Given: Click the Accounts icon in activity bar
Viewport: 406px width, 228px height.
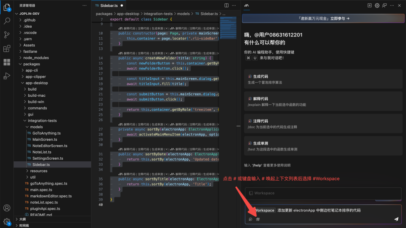Looking at the screenshot, I should click(7, 208).
